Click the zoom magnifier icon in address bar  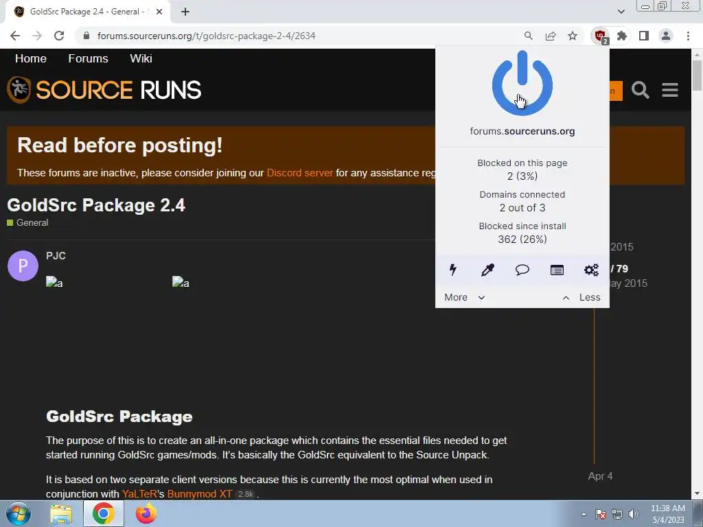point(529,36)
